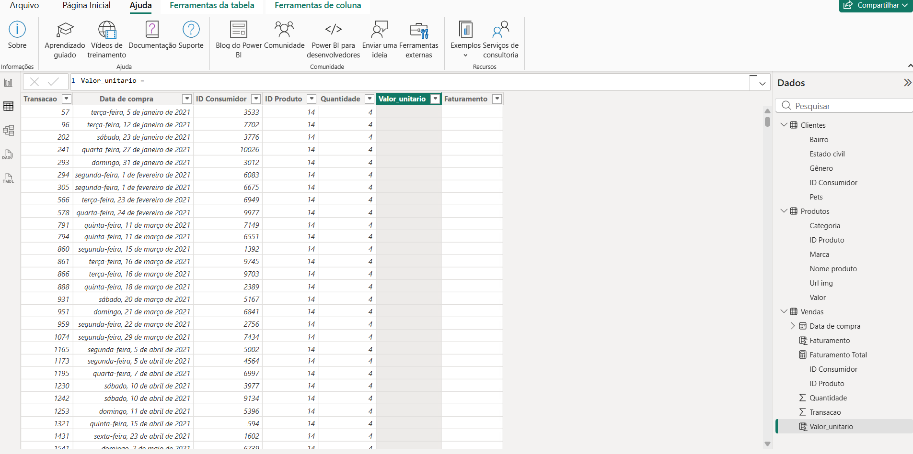The width and height of the screenshot is (913, 454).
Task: Open the Ferramentas da tabela tab
Action: 212,6
